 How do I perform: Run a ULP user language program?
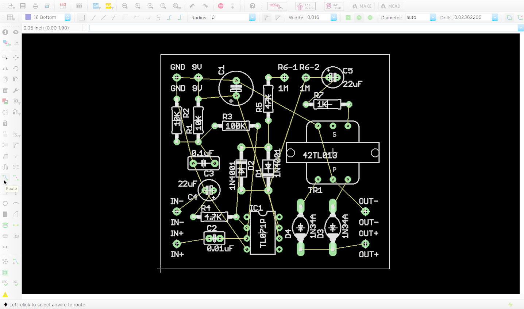pos(109,6)
